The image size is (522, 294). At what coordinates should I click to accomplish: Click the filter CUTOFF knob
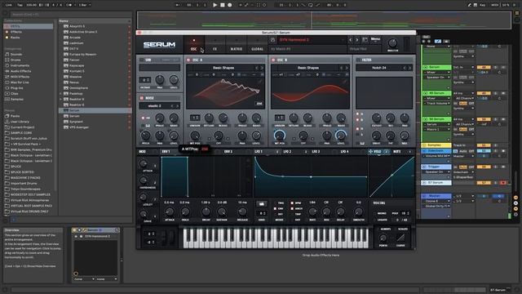click(x=377, y=118)
